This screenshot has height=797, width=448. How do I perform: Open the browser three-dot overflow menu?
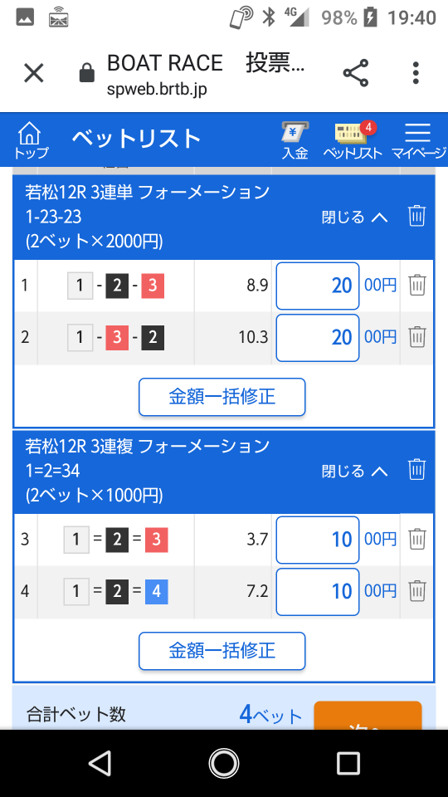coord(416,73)
